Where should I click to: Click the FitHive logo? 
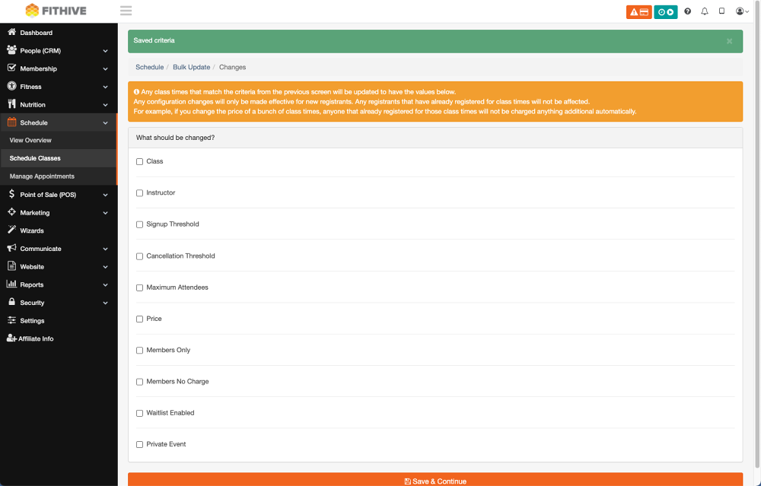56,11
